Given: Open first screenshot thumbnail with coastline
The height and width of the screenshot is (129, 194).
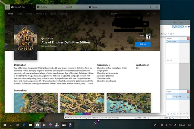Looking at the screenshot, I should pos(36,103).
